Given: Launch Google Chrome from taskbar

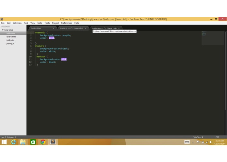Looking at the screenshot, I should 43,142.
